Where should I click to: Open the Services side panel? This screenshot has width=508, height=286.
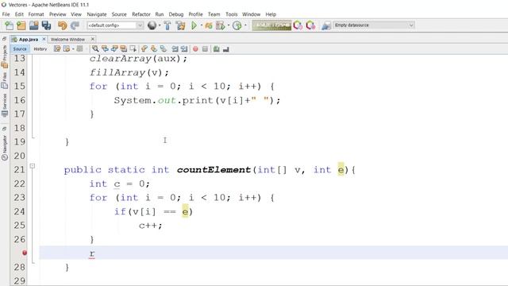coord(4,105)
